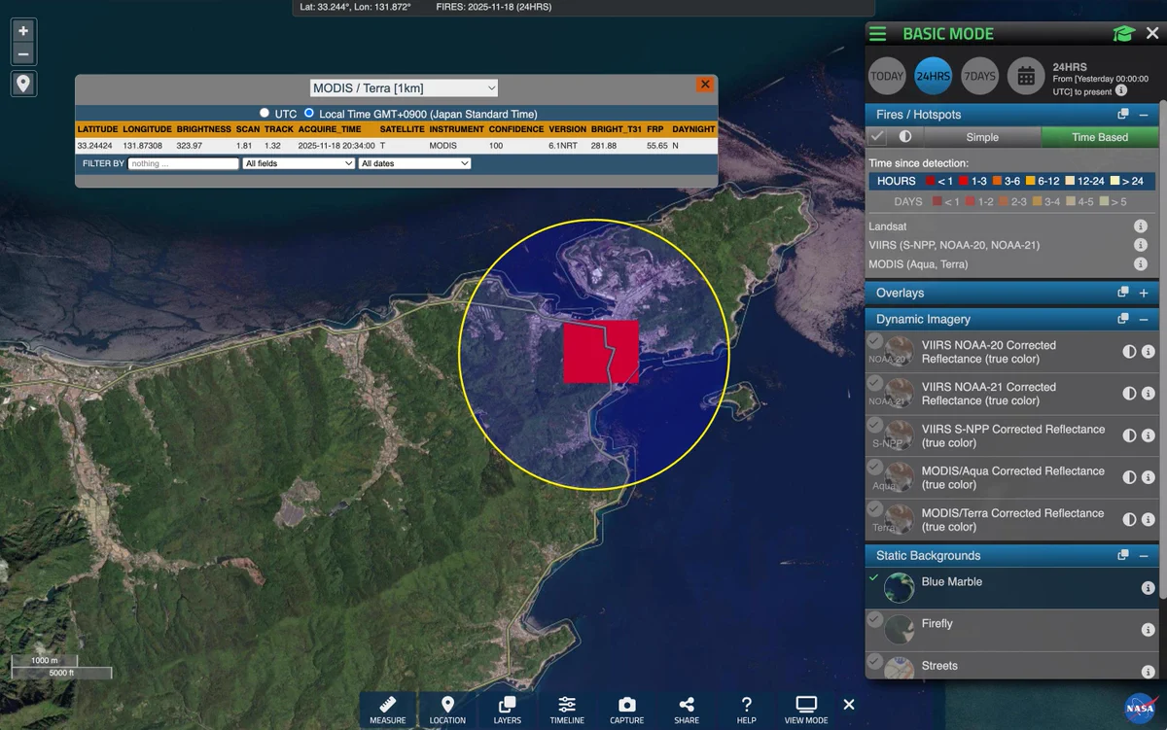Image resolution: width=1167 pixels, height=730 pixels.
Task: Enable VIIRS NOAA-20 Corrected Reflectance layer
Action: pyautogui.click(x=874, y=340)
